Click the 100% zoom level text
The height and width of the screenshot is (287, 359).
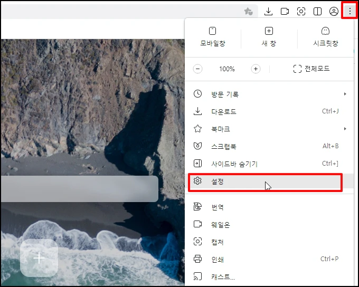click(227, 69)
